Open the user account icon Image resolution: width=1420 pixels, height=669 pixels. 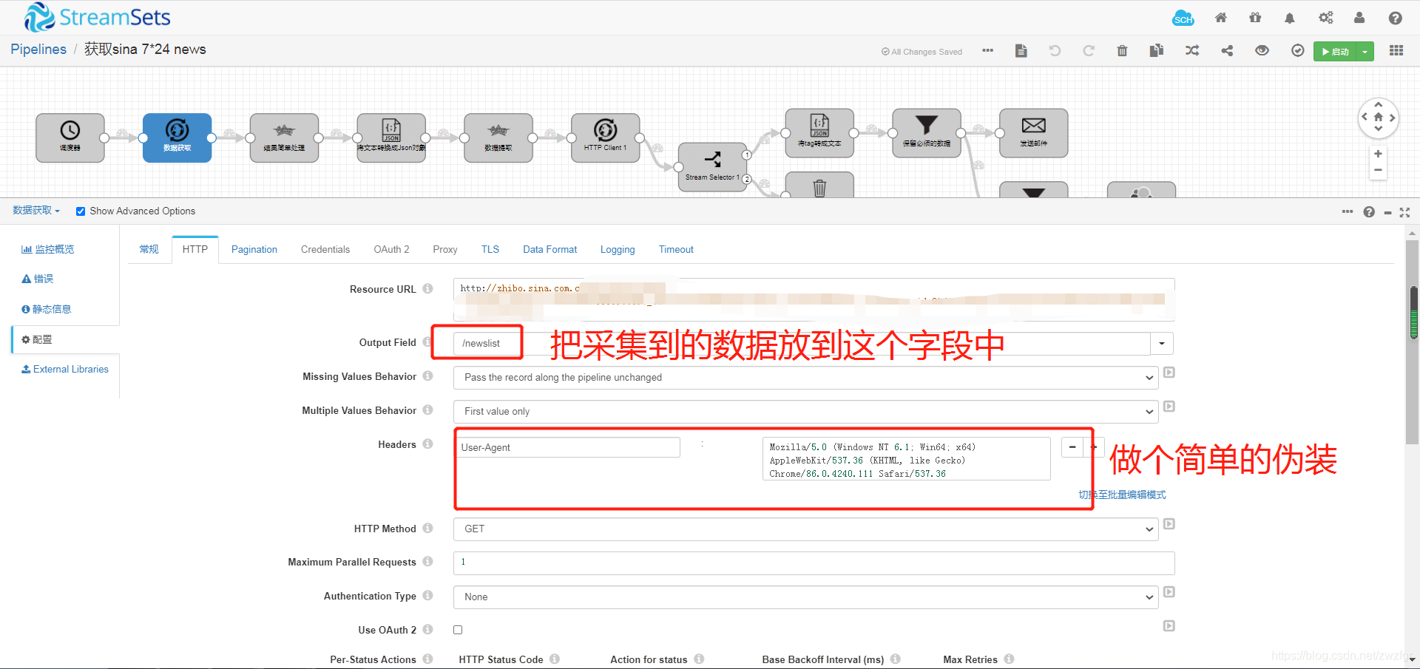pyautogui.click(x=1359, y=18)
